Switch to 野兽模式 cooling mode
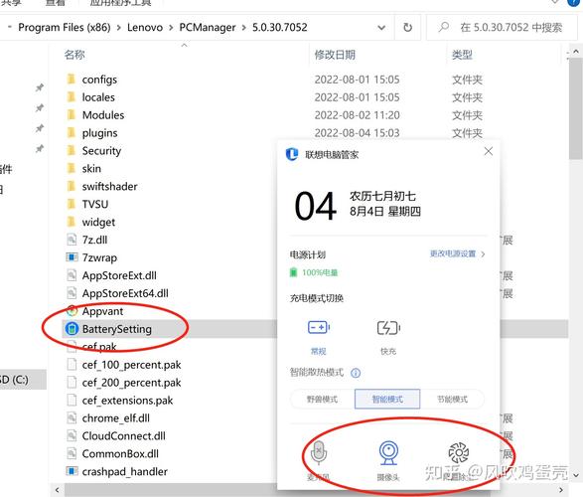 [x=322, y=400]
